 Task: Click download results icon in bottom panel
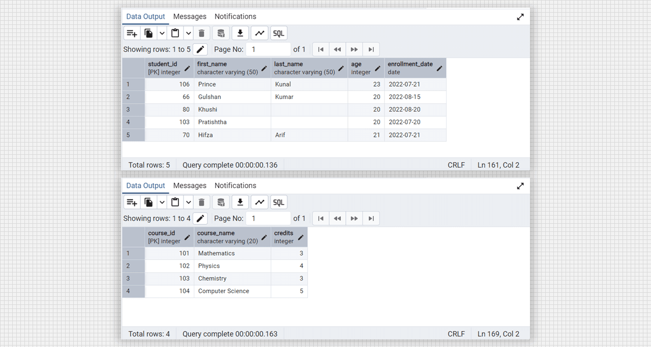240,202
